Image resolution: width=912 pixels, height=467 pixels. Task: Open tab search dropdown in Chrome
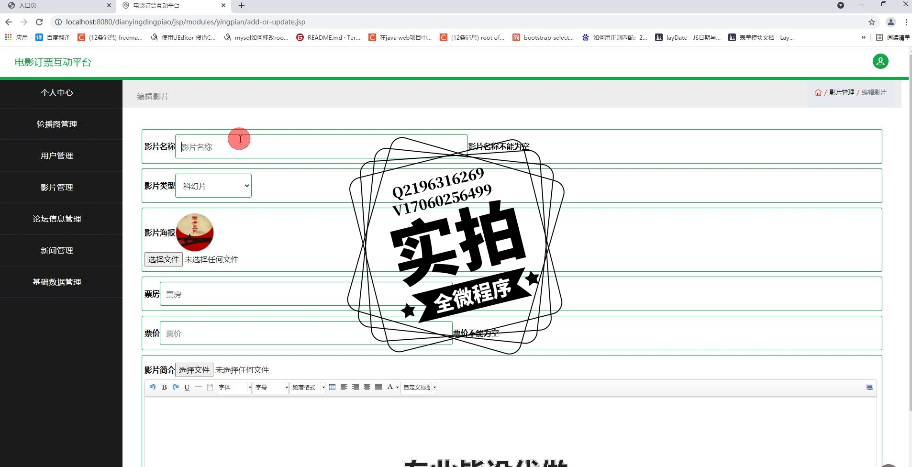[841, 5]
